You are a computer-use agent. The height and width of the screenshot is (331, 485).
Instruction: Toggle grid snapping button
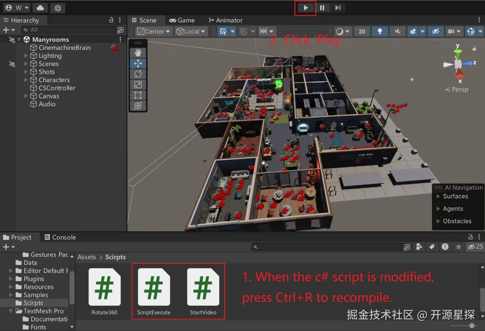tap(244, 31)
